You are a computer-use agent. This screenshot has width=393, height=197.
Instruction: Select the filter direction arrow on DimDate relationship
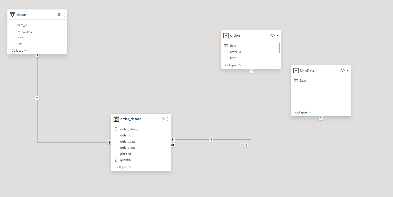pyautogui.click(x=246, y=145)
